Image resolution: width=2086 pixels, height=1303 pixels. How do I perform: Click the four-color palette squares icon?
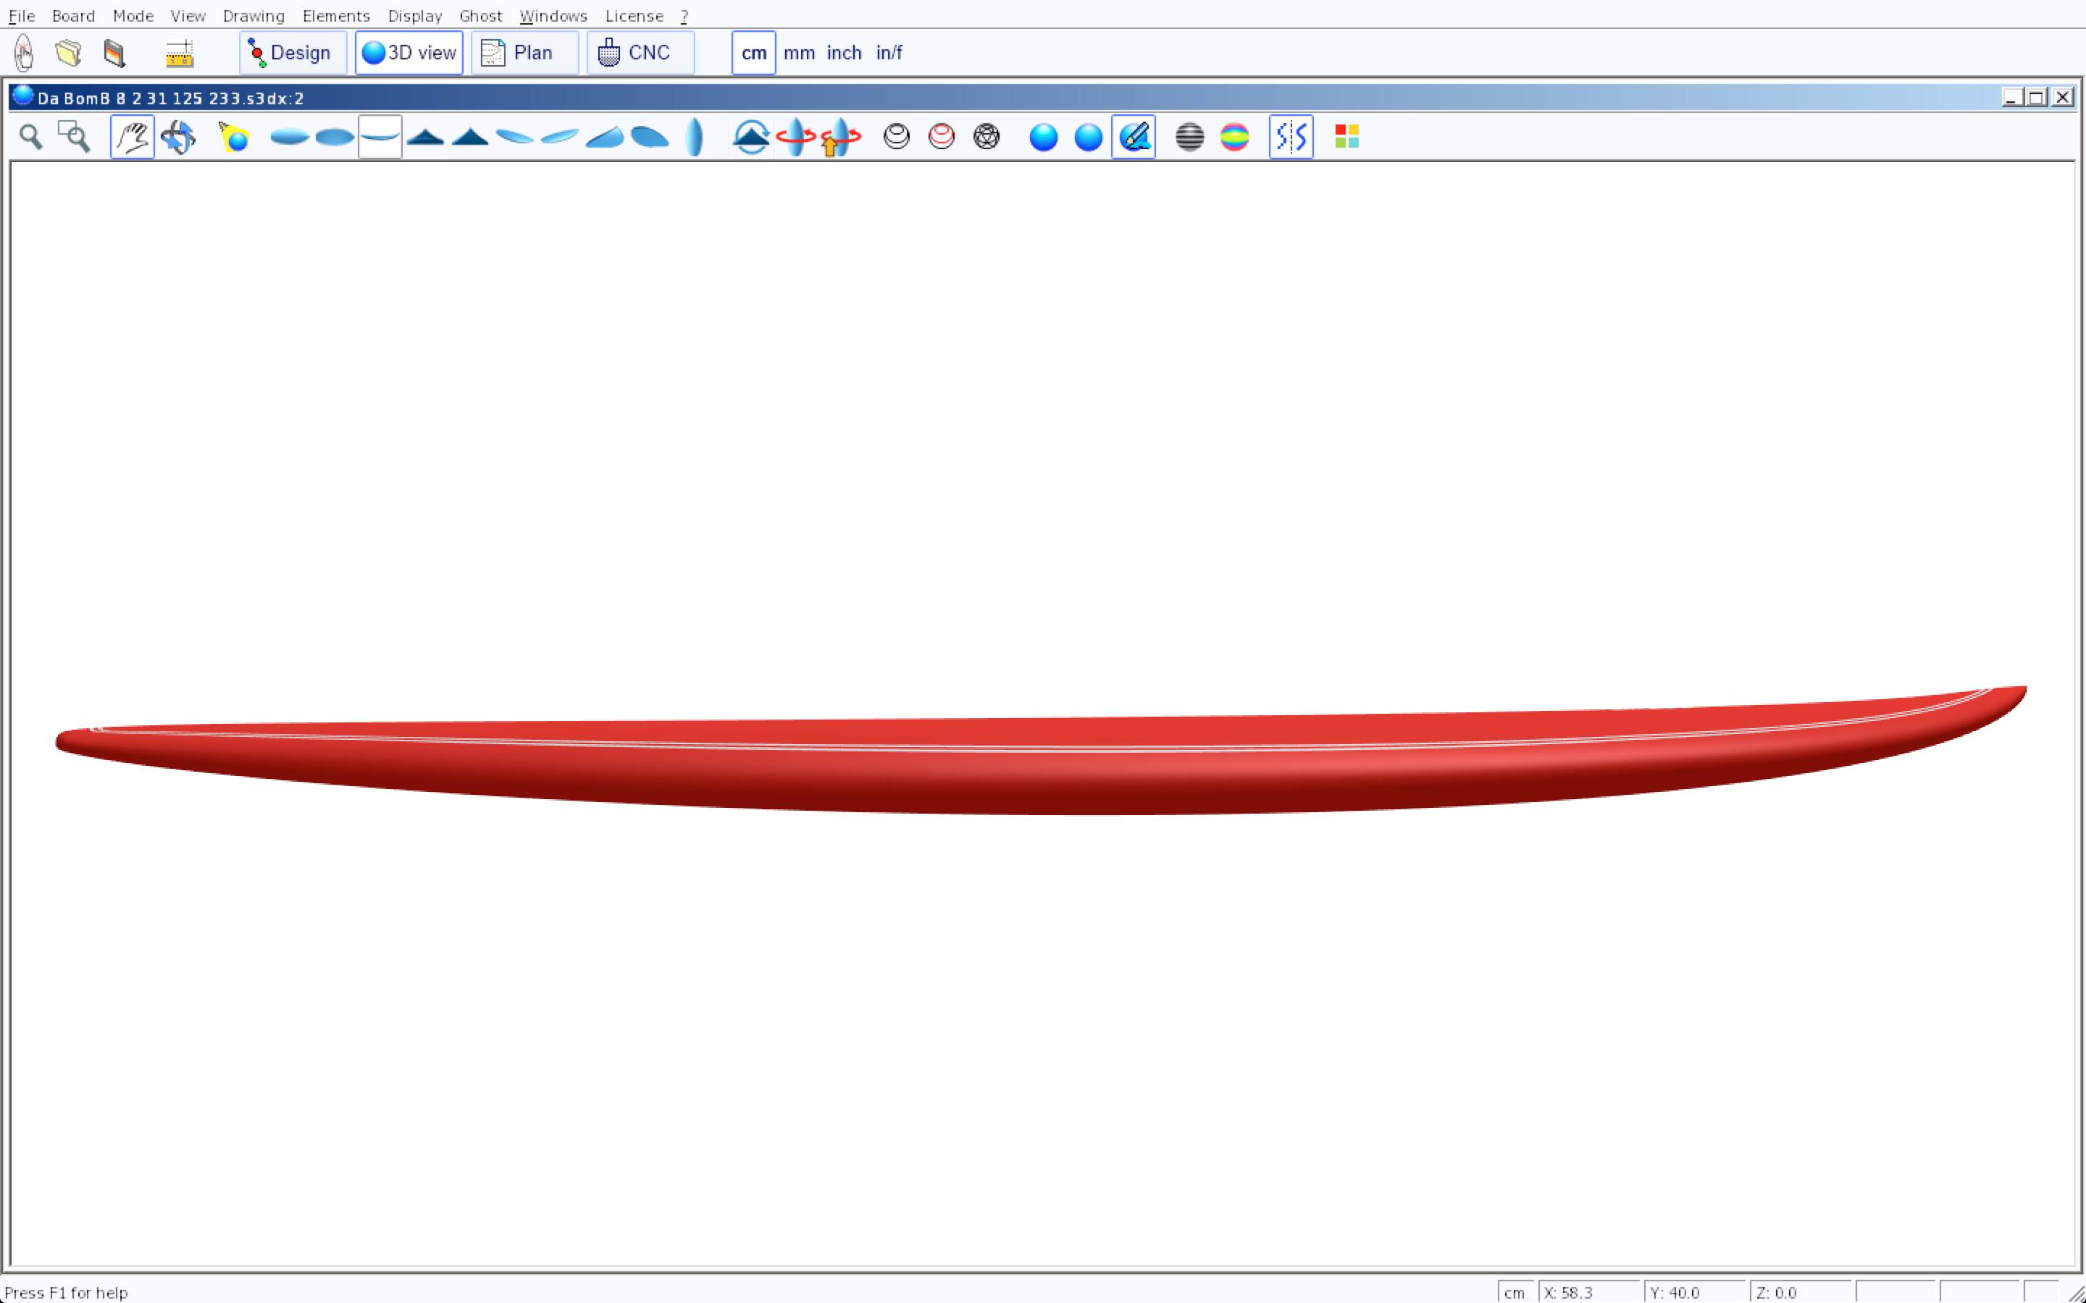coord(1346,137)
